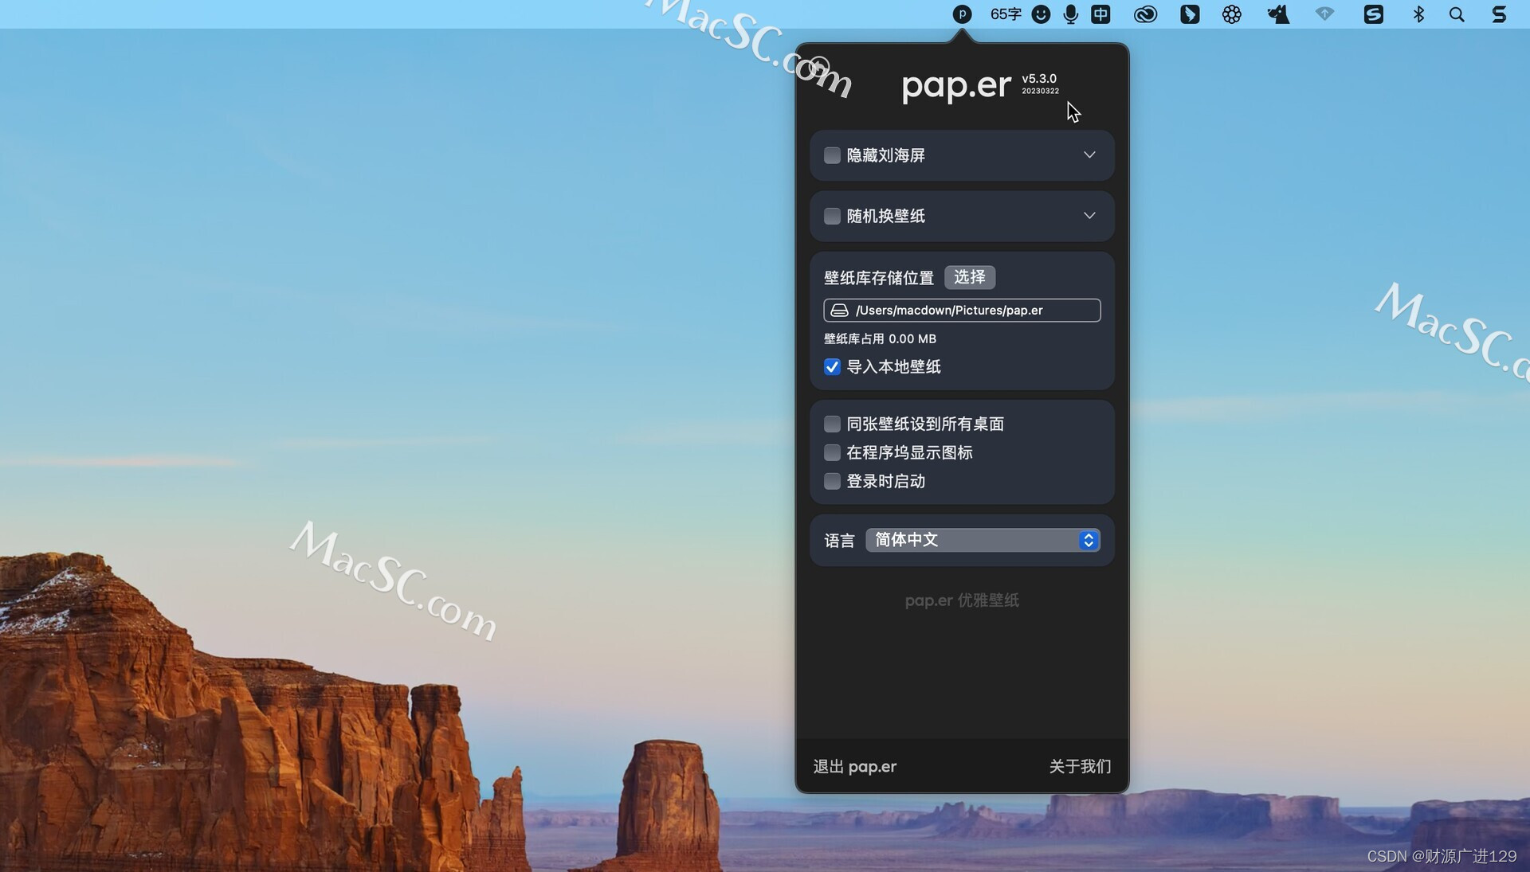Click the wolf-head menu bar icon

point(1278,14)
